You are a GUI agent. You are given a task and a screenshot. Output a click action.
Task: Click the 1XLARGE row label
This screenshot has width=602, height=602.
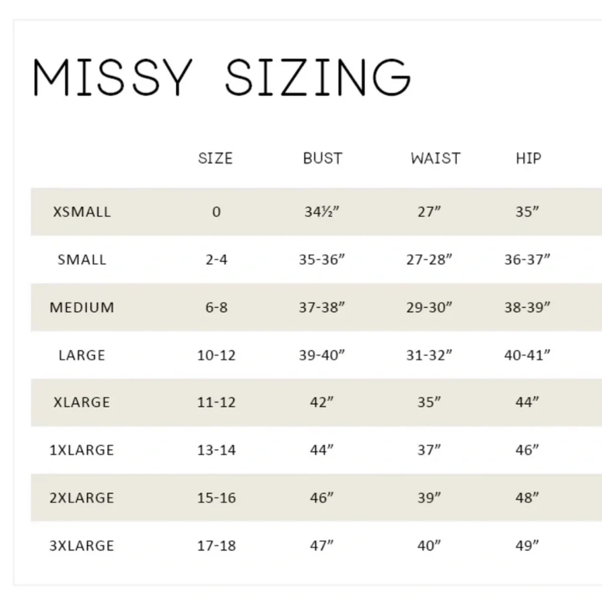82,450
